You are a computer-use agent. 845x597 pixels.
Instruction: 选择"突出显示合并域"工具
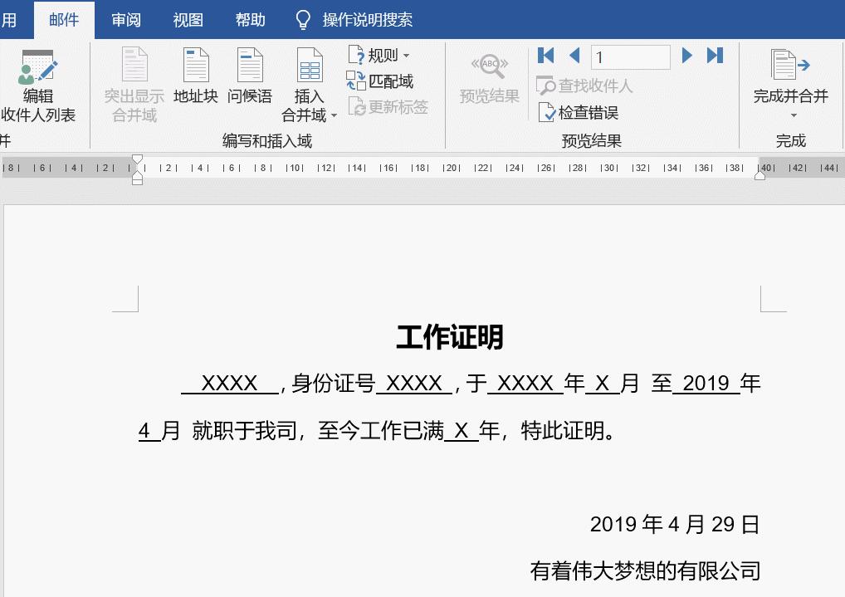click(x=132, y=83)
